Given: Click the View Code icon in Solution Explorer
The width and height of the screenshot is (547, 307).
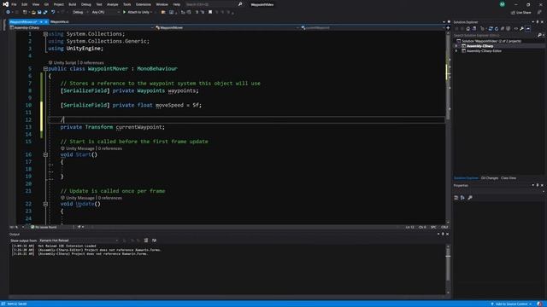Looking at the screenshot, I should 515,28.
